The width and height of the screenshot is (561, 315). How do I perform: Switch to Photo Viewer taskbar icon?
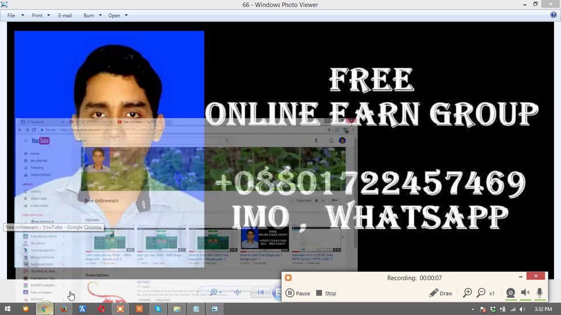[215, 309]
